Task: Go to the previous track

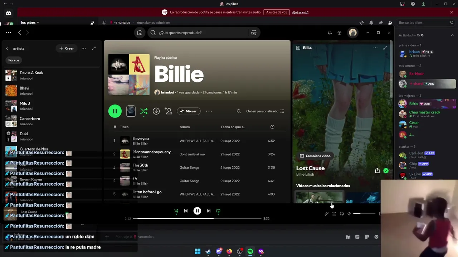Action: [186, 211]
